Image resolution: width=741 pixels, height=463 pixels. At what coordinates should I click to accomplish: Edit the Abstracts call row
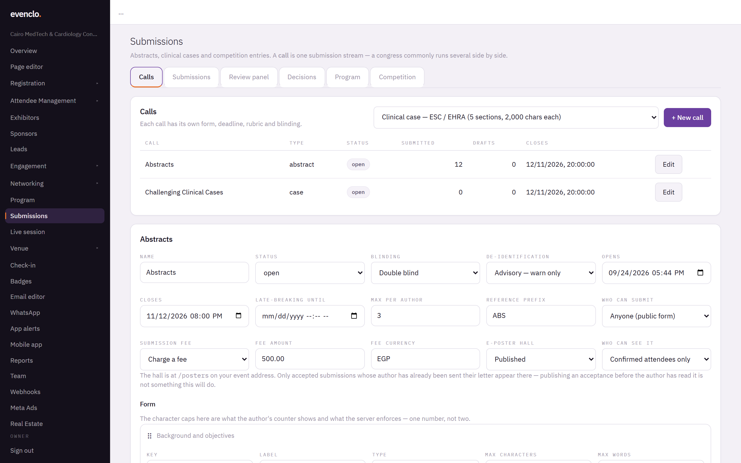coord(668,164)
